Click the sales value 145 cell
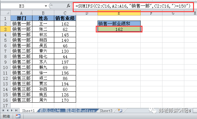 65,35
